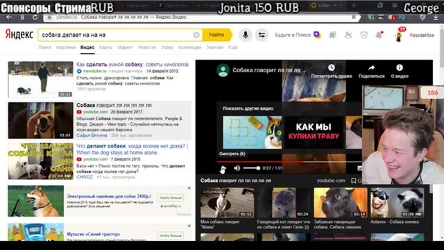This screenshot has height=250, width=444.
Task: Click Посмотреть позже clock icon in player
Action: tap(332, 68)
